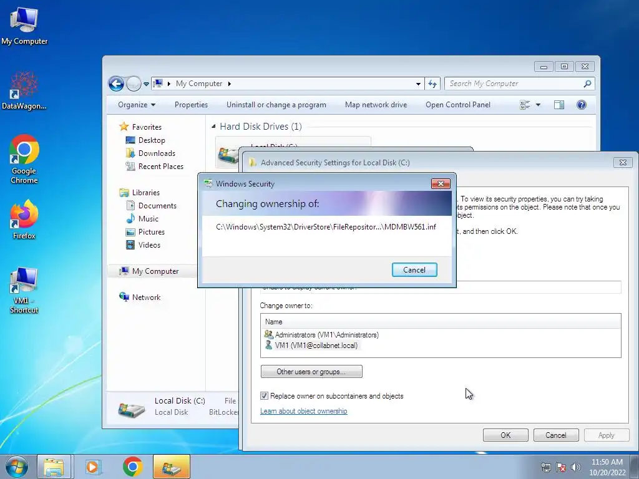This screenshot has height=479, width=639.
Task: Select Administrators (VM1\Administrators) owner
Action: [322, 335]
